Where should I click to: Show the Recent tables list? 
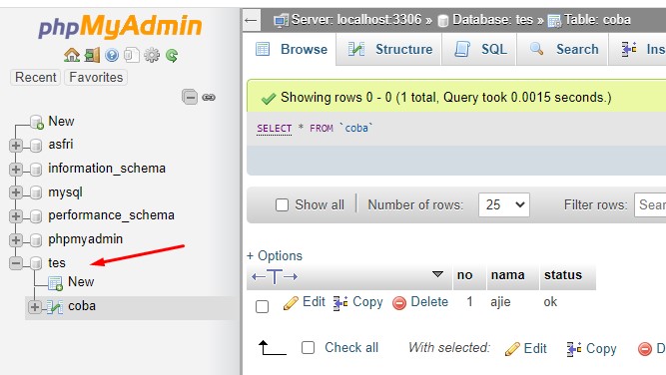pos(36,77)
